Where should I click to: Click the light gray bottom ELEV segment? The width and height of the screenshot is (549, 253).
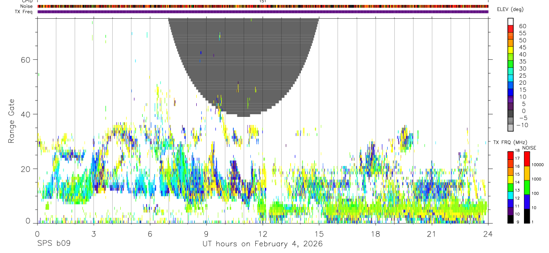(x=511, y=127)
